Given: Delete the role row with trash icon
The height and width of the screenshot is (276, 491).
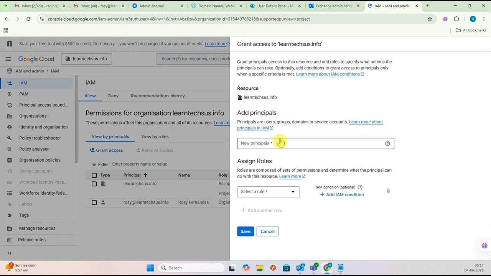Looking at the screenshot, I should pyautogui.click(x=388, y=191).
